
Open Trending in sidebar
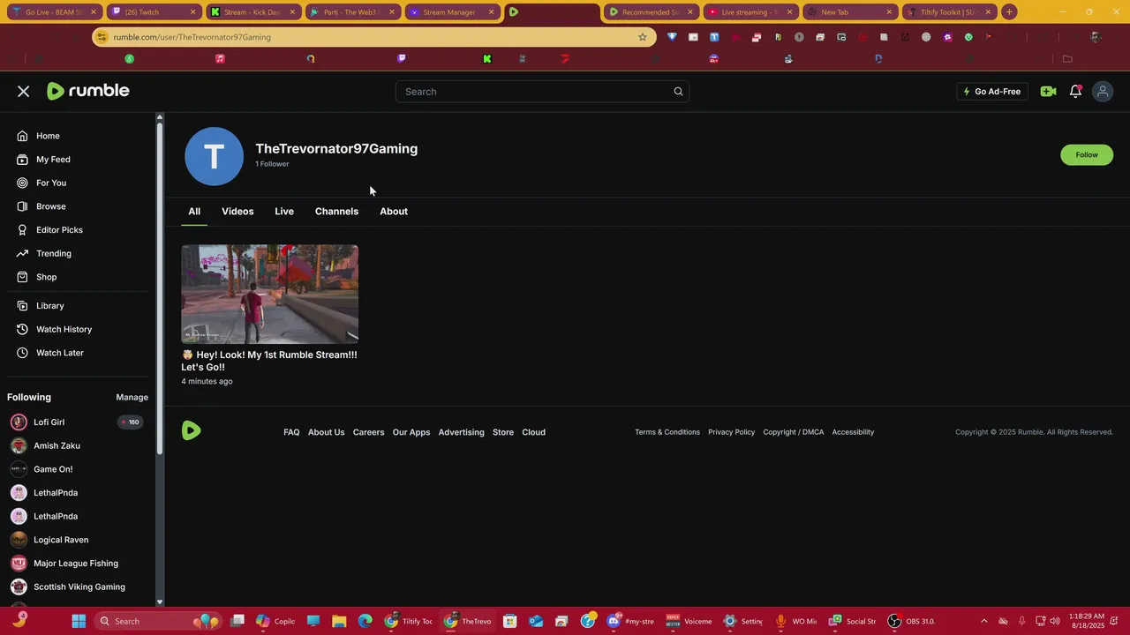point(54,253)
